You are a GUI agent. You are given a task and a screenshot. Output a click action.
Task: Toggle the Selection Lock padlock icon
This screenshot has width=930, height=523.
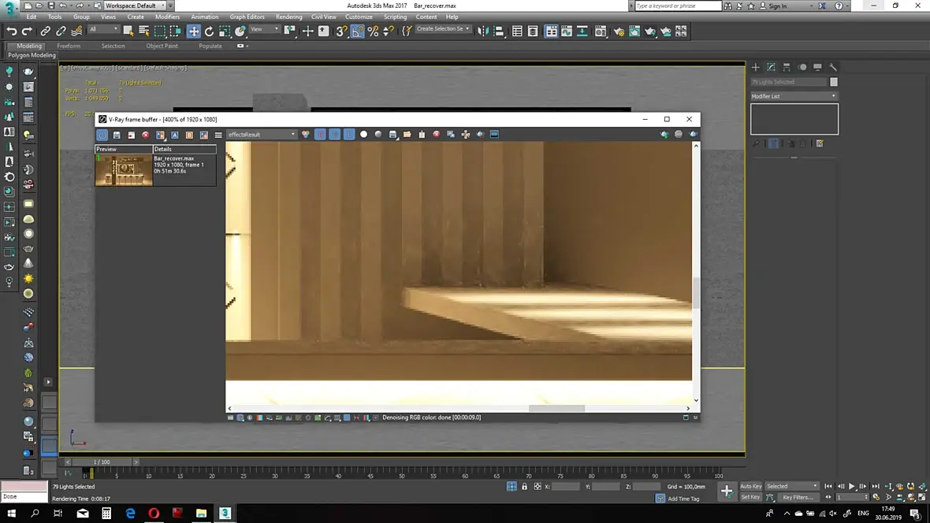coord(524,487)
